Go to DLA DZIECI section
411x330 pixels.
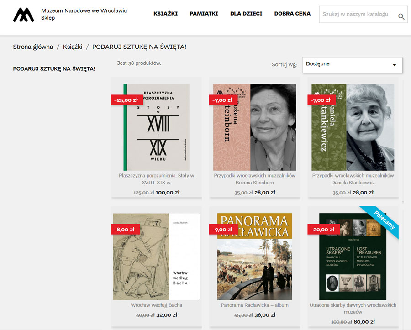coord(246,14)
